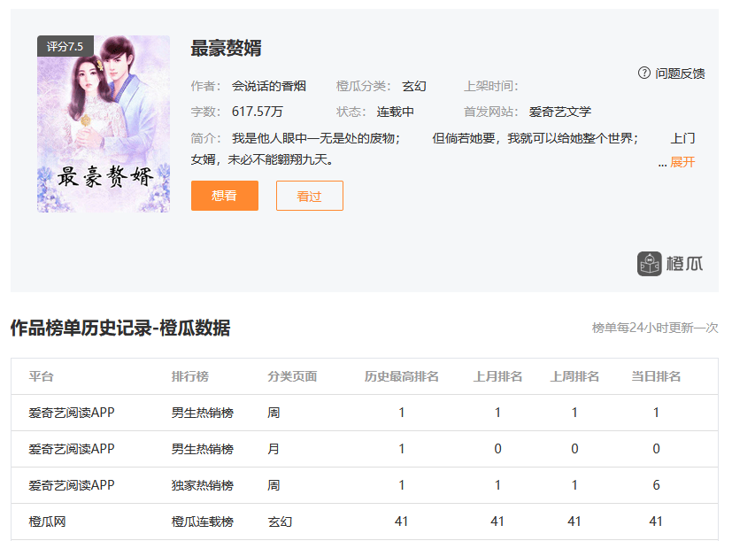Screen dimensions: 732x541
Task: Click the 上周排名 column header
Action: click(574, 376)
